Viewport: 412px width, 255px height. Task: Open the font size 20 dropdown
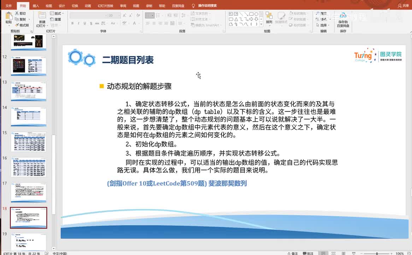pos(114,15)
